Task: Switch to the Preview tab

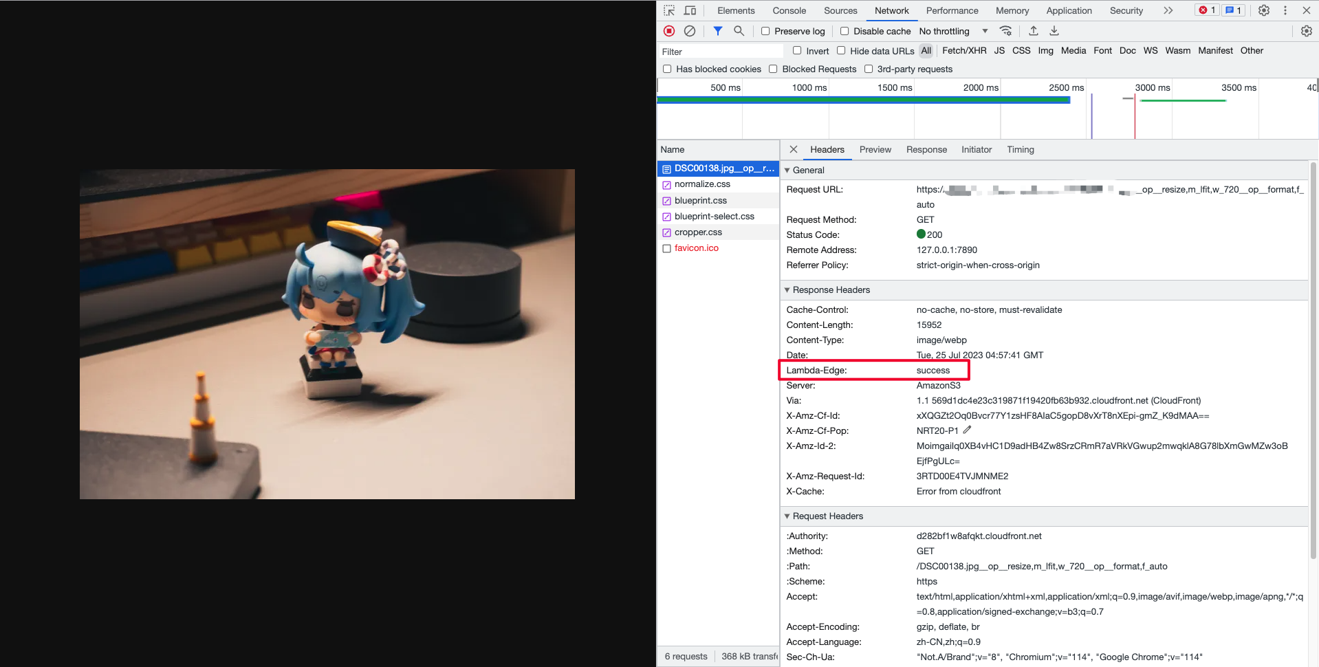Action: 875,149
